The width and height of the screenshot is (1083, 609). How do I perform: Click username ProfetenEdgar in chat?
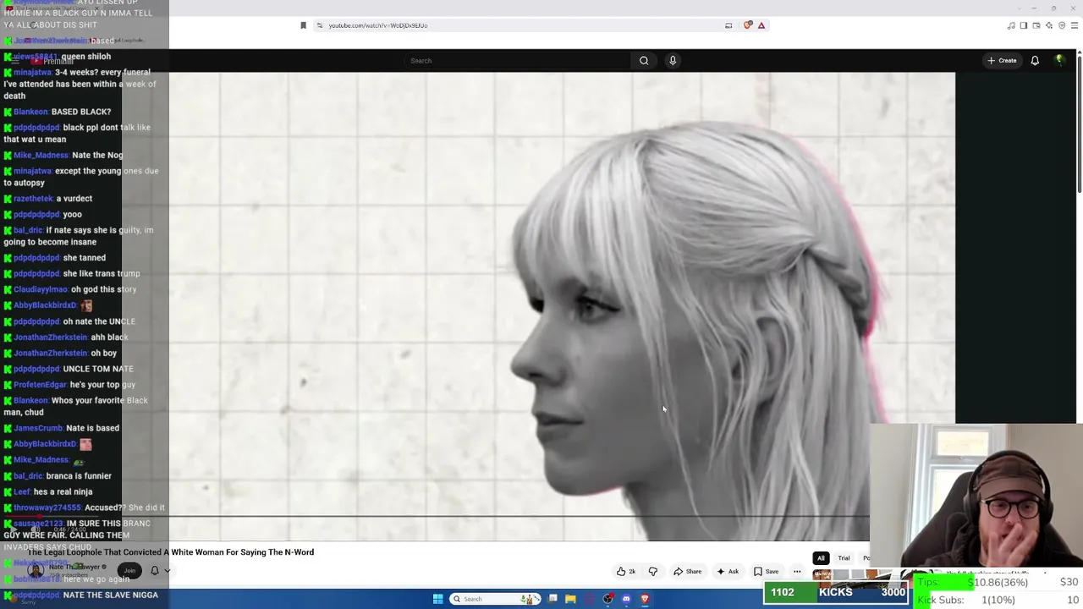point(41,385)
